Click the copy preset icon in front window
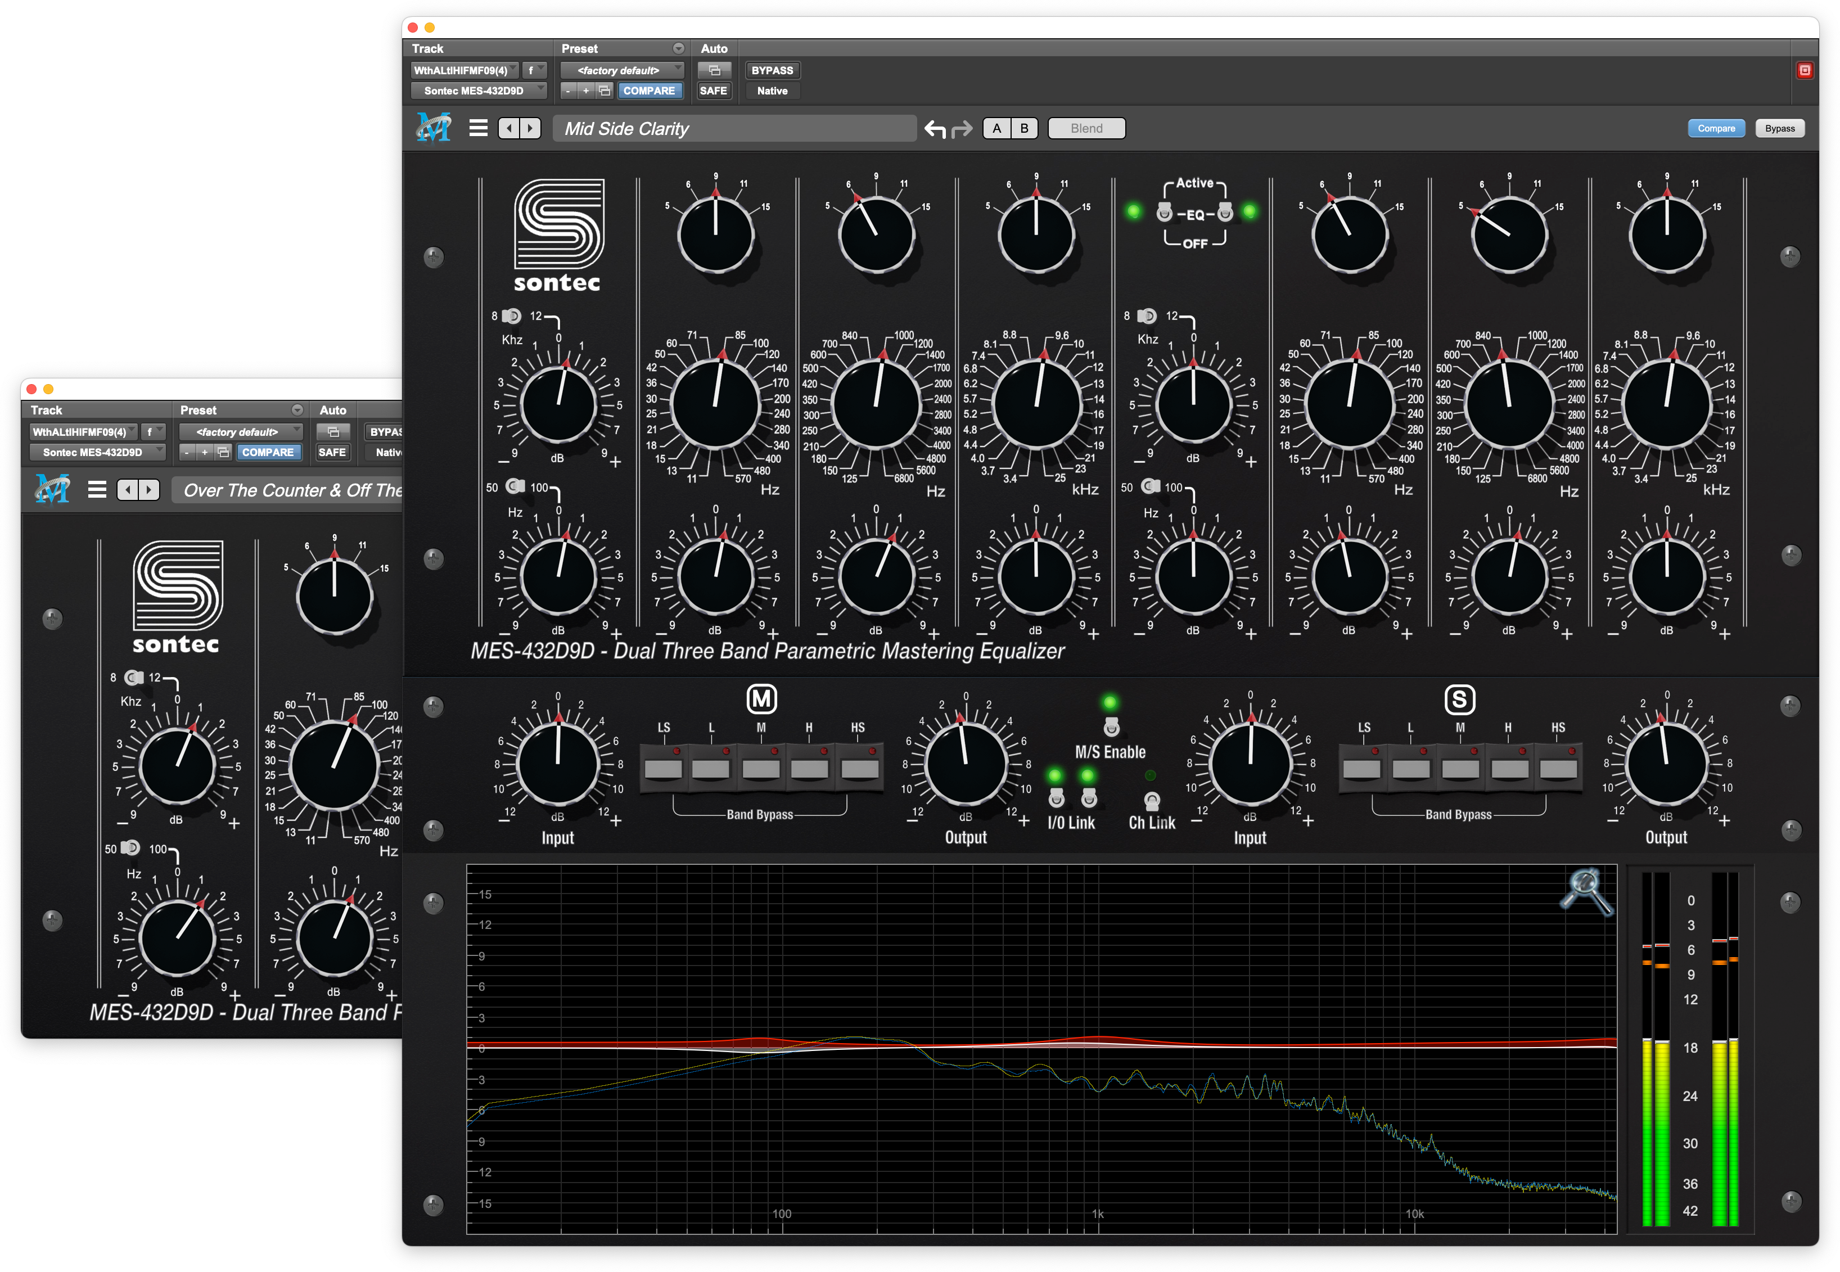The height and width of the screenshot is (1272, 1840). [605, 91]
